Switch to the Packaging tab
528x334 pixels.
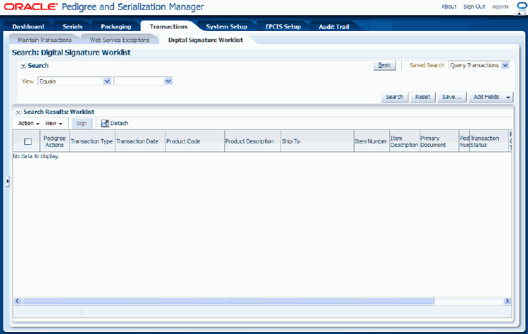pyautogui.click(x=116, y=26)
